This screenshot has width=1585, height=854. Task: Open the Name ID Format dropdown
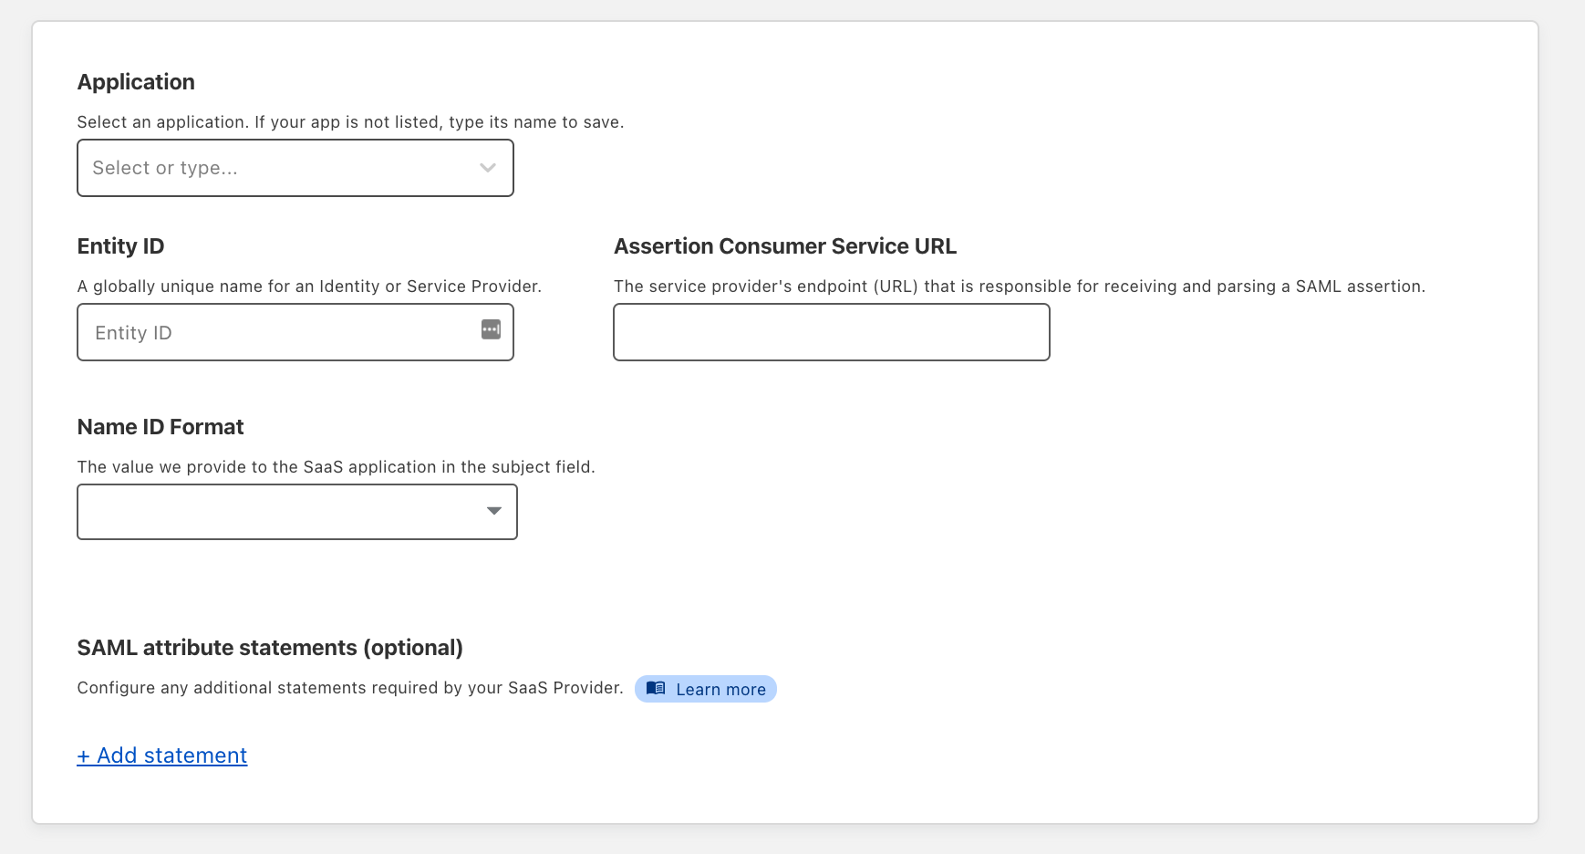[x=296, y=511]
